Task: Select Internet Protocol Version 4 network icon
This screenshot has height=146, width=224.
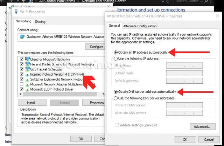Action: (27, 75)
